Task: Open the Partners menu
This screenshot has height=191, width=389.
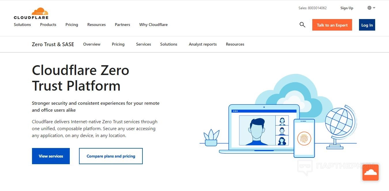Action: click(123, 25)
